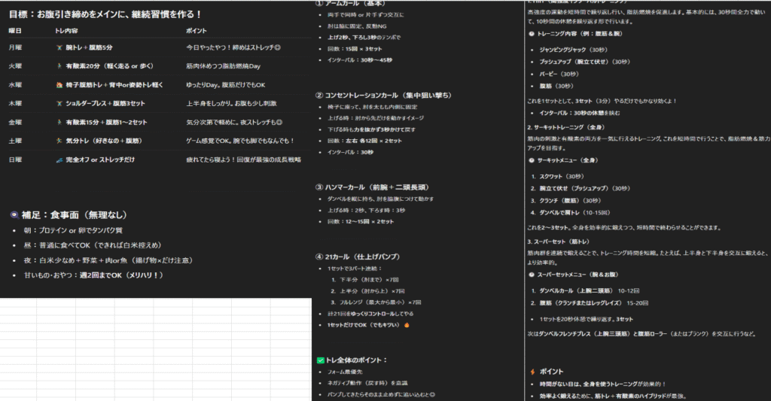Screen dimensions: 771x401
Task: Select the 金曜 row label
Action: tap(15, 123)
